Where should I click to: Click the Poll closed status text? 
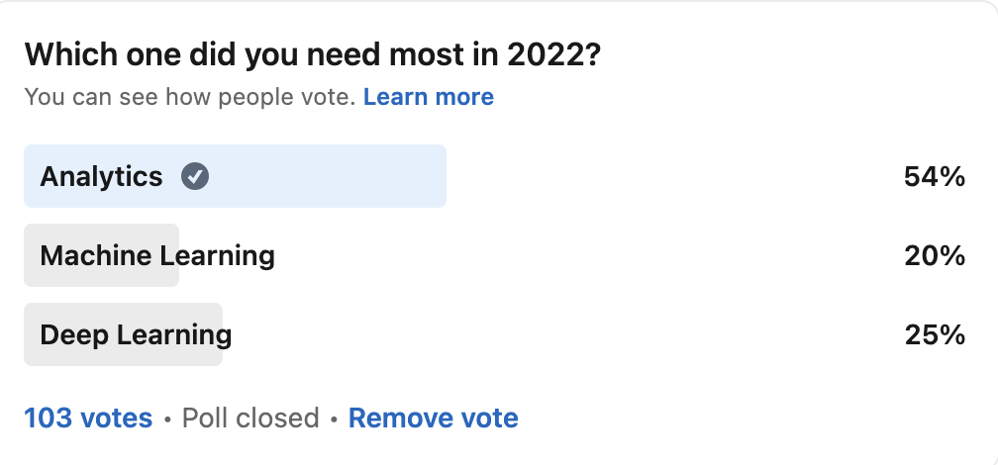point(250,418)
